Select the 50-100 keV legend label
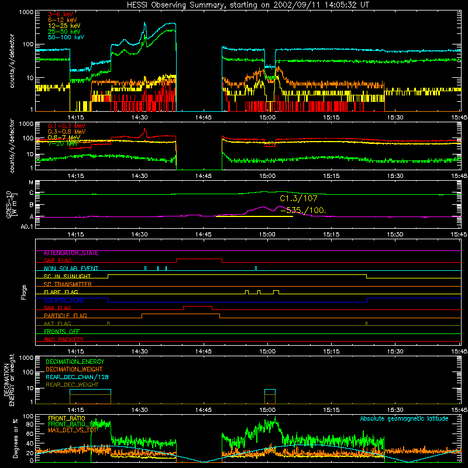This screenshot has height=468, width=468. pyautogui.click(x=66, y=37)
